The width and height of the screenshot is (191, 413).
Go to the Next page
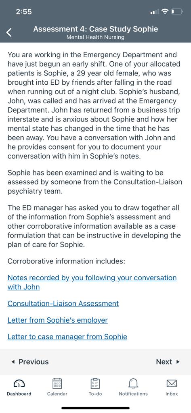[x=168, y=362]
